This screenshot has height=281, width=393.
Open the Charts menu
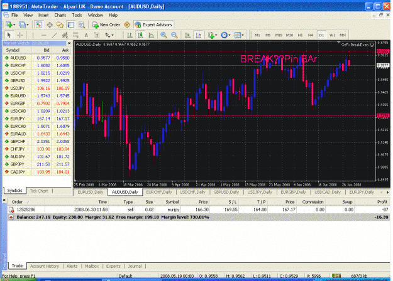tap(60, 15)
